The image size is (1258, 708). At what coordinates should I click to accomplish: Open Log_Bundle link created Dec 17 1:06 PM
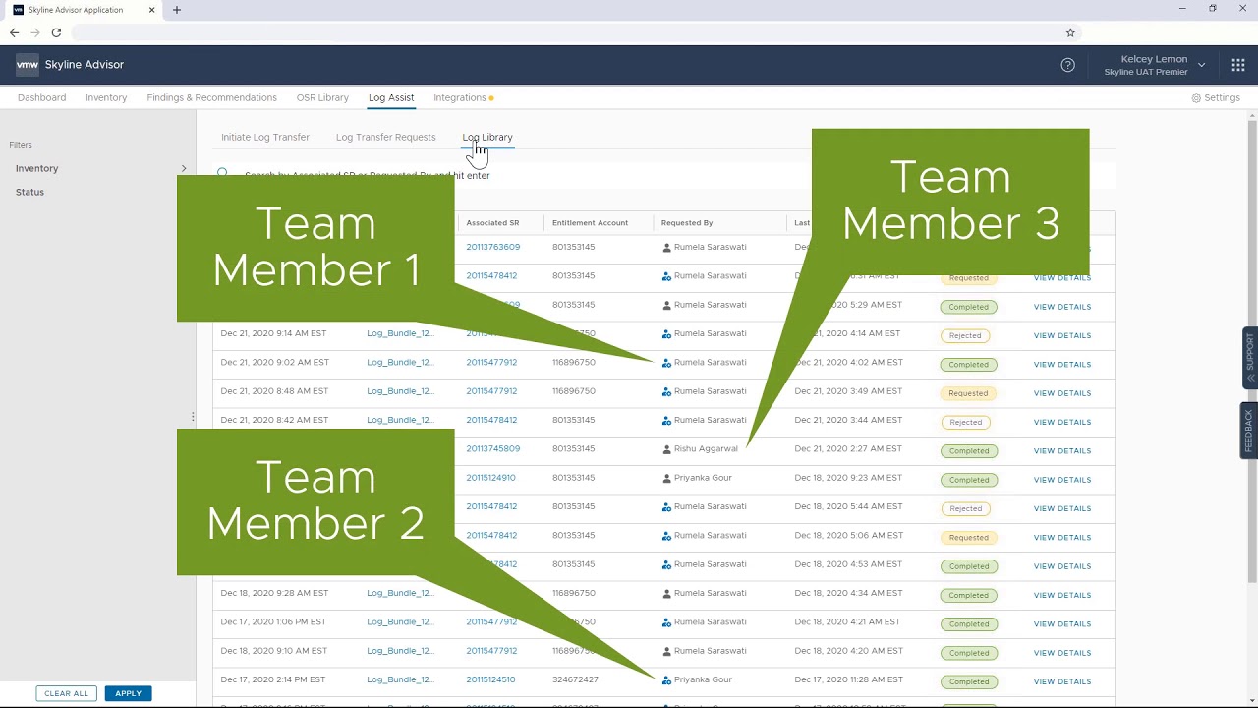coord(400,622)
